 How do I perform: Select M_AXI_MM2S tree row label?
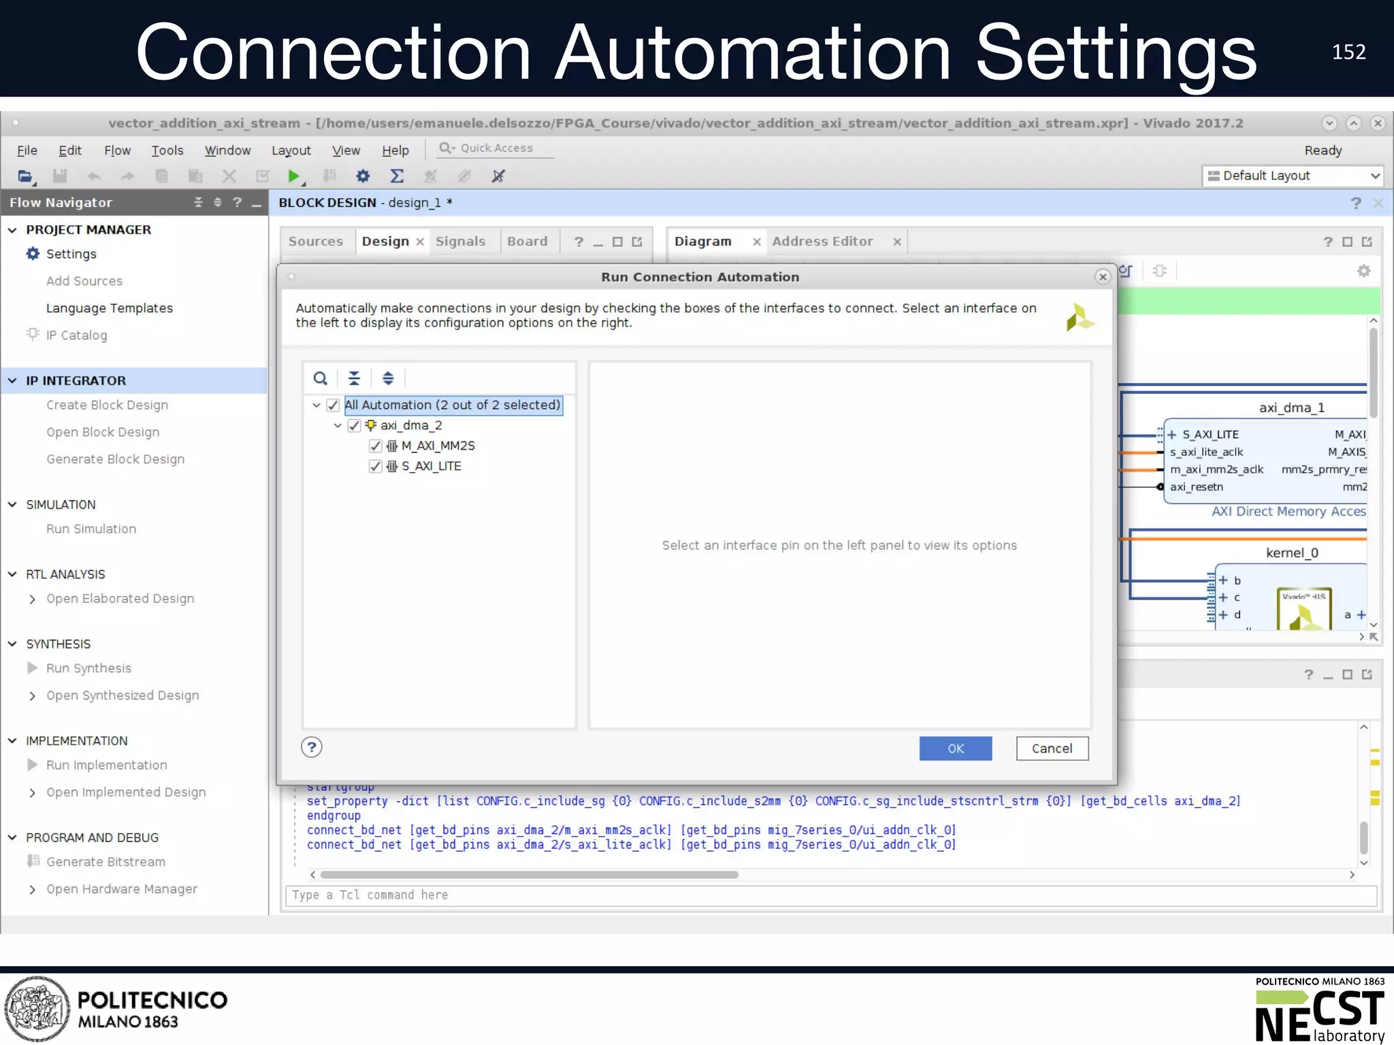pyautogui.click(x=438, y=446)
